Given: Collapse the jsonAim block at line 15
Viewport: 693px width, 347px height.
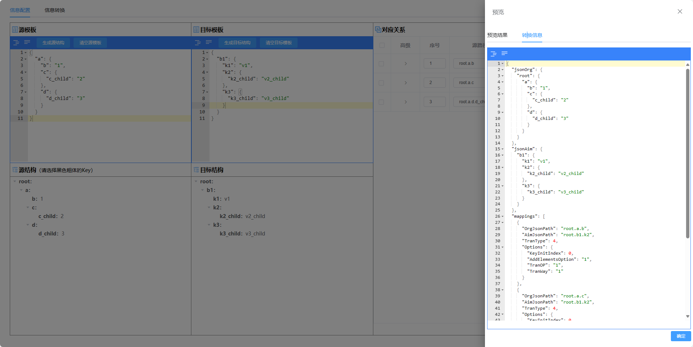Looking at the screenshot, I should (x=502, y=149).
